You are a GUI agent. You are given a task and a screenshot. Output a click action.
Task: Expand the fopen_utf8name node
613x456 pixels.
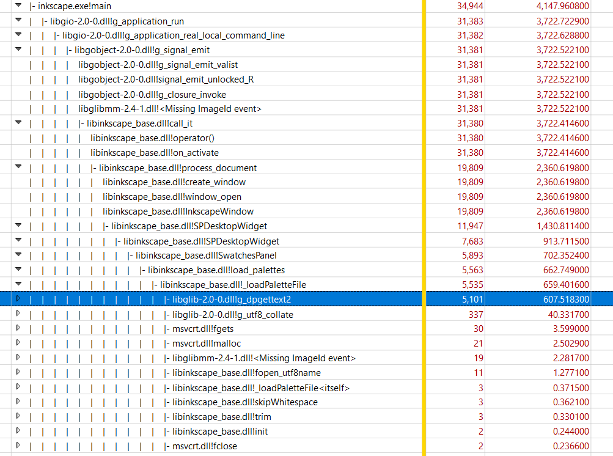click(x=18, y=372)
